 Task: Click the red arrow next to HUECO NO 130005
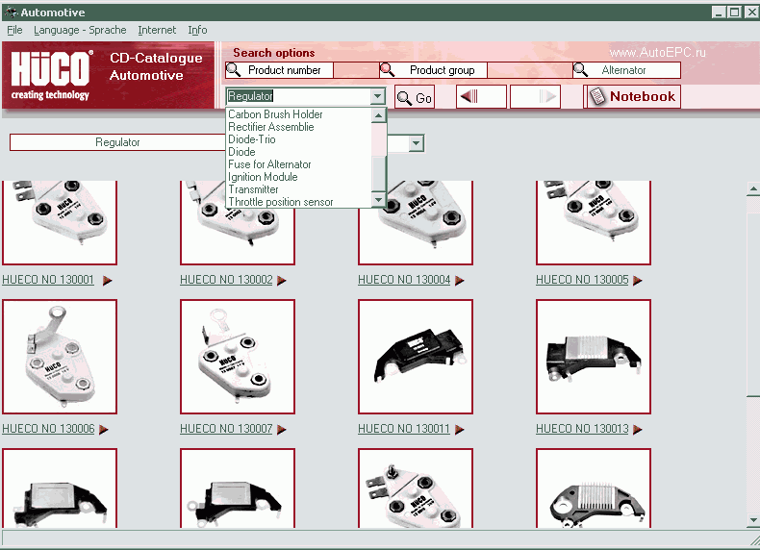point(638,280)
